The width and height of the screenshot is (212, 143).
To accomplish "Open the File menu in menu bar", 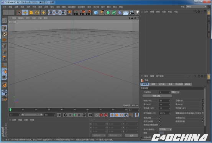I will coord(5,7).
